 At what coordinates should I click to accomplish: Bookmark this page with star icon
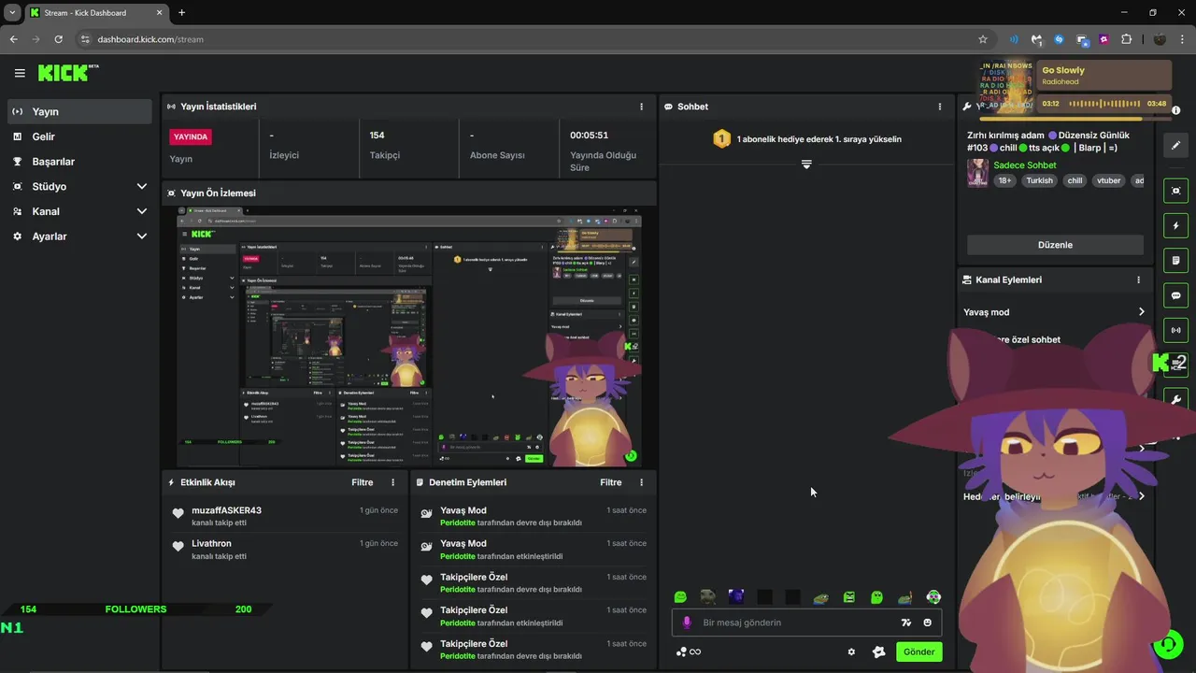[x=982, y=39]
